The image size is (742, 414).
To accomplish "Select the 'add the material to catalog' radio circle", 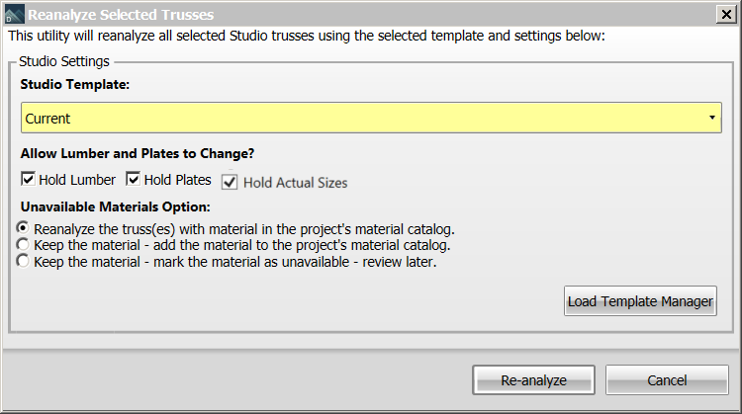I will pyautogui.click(x=23, y=245).
